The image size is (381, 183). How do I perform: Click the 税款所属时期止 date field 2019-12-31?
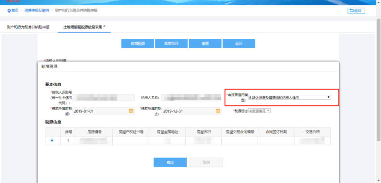[x=191, y=111]
